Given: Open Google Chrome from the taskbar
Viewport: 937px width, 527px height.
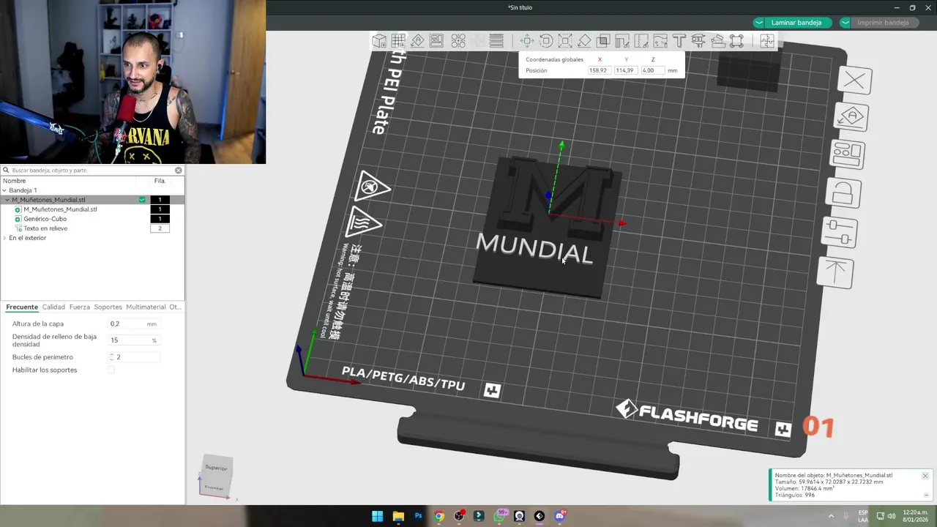Looking at the screenshot, I should pyautogui.click(x=438, y=516).
